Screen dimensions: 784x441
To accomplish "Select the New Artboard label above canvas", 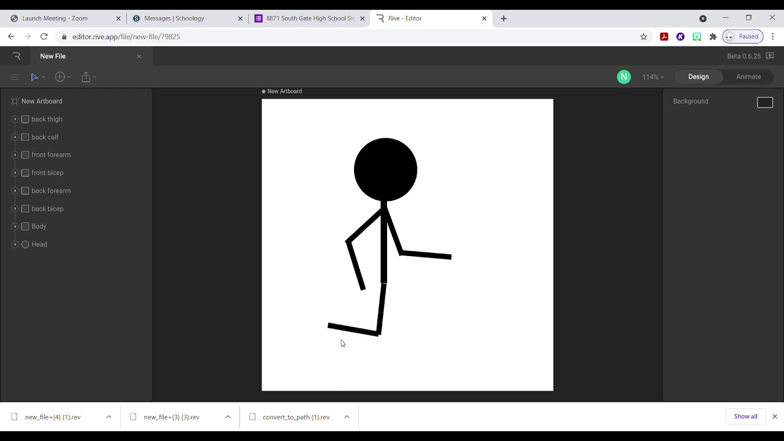I will [284, 91].
